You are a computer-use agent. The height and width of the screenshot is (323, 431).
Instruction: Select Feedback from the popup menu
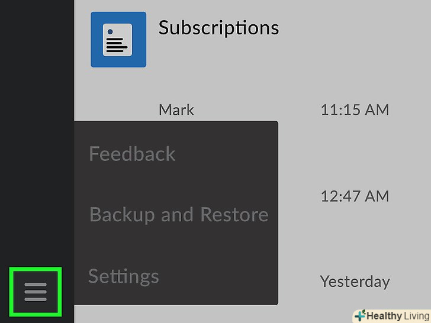pos(132,154)
